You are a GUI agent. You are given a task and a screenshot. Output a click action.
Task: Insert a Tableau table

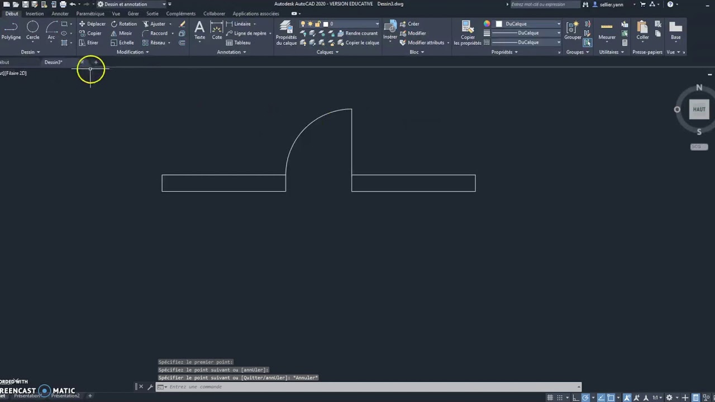239,42
